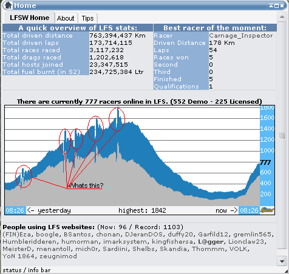
Task: Click user name mich0r
Action: click(x=87, y=249)
